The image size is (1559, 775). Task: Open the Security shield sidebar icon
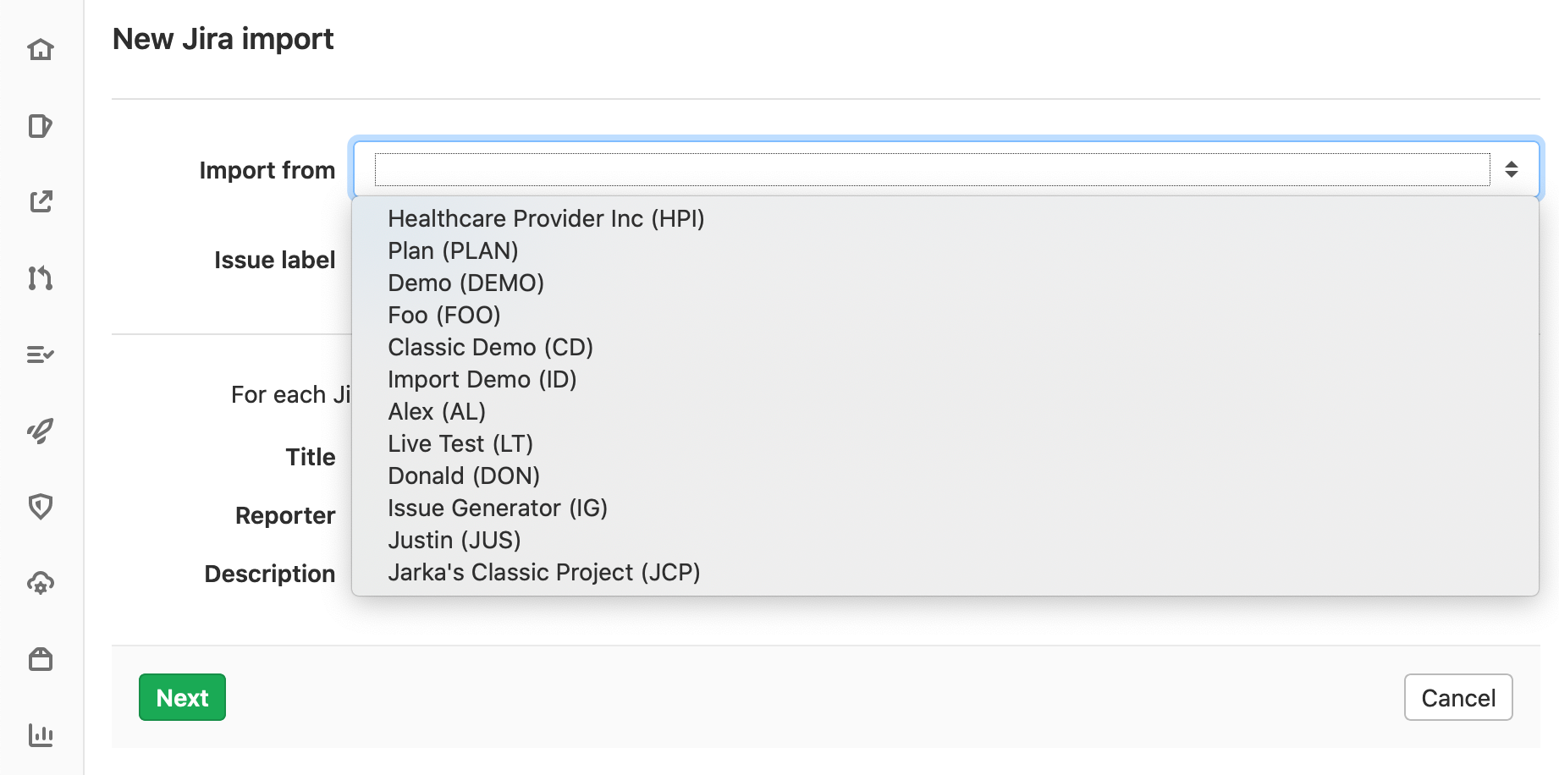point(41,507)
